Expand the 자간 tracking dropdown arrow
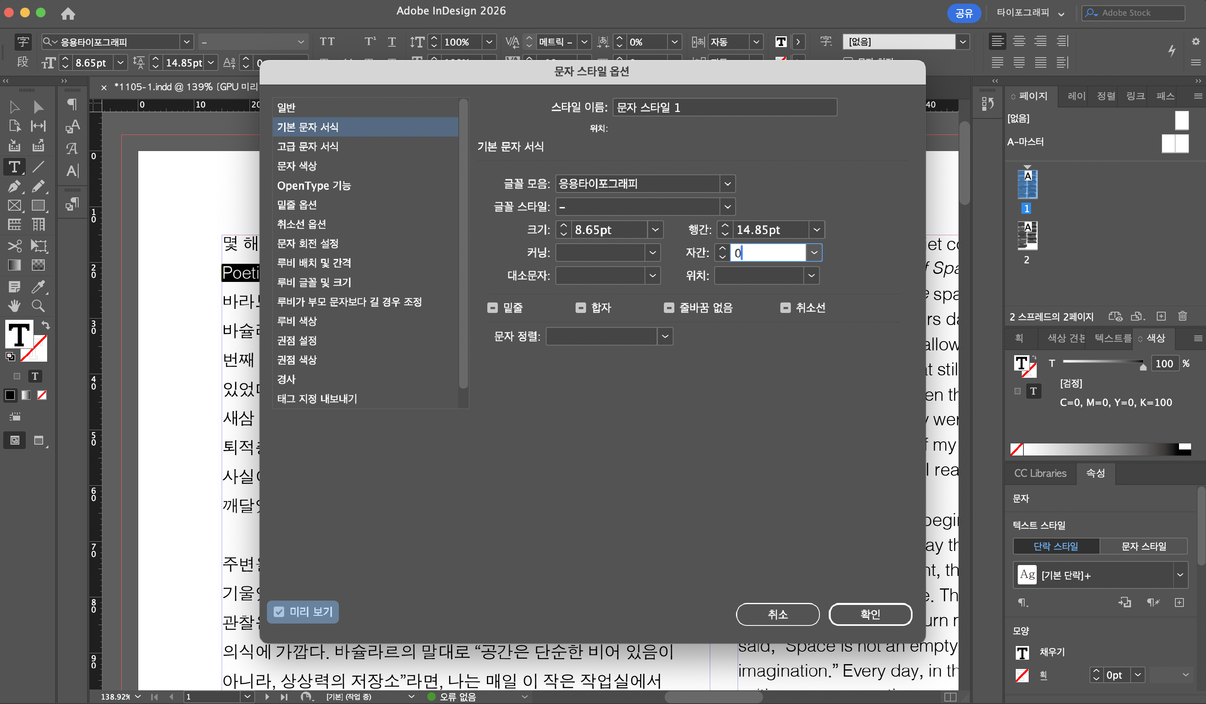1206x704 pixels. (813, 253)
